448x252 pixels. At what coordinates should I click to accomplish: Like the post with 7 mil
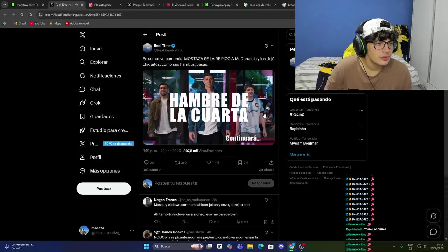(209, 162)
